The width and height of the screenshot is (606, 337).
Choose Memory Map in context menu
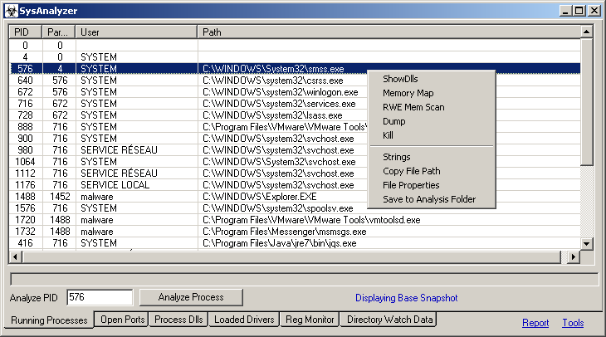(x=408, y=93)
